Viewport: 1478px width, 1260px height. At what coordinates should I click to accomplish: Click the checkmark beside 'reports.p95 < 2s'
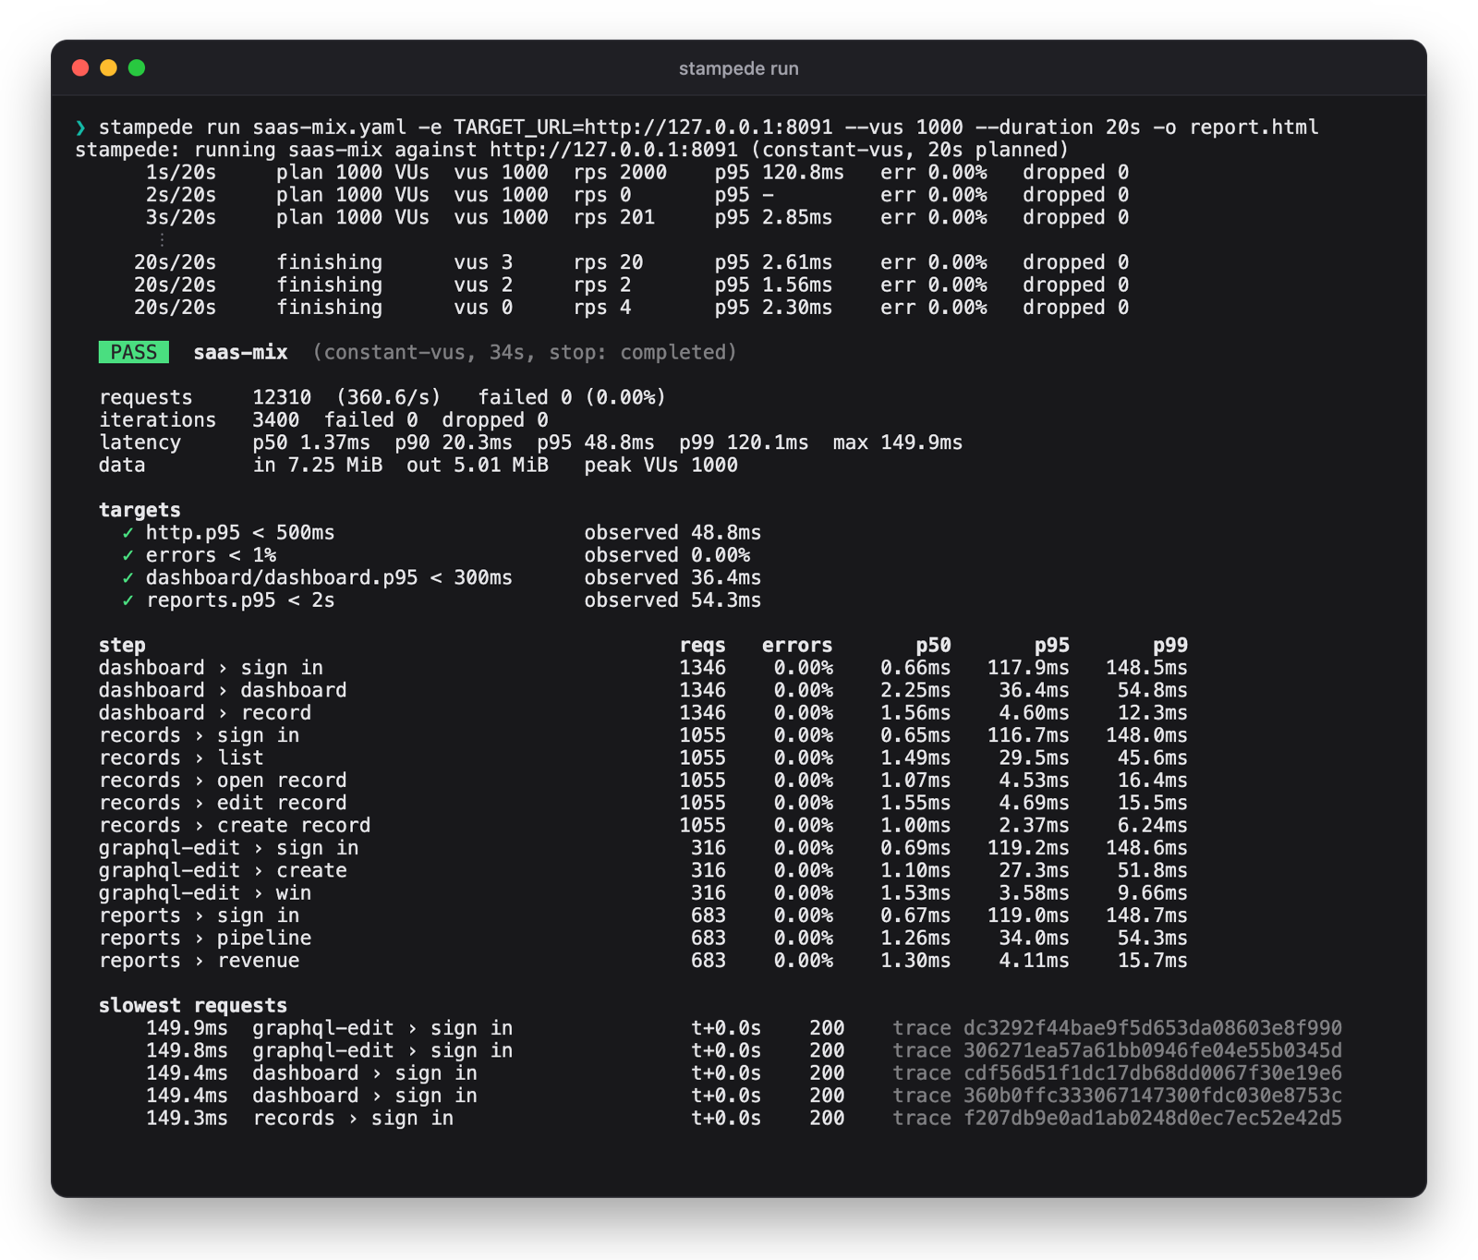(x=128, y=600)
